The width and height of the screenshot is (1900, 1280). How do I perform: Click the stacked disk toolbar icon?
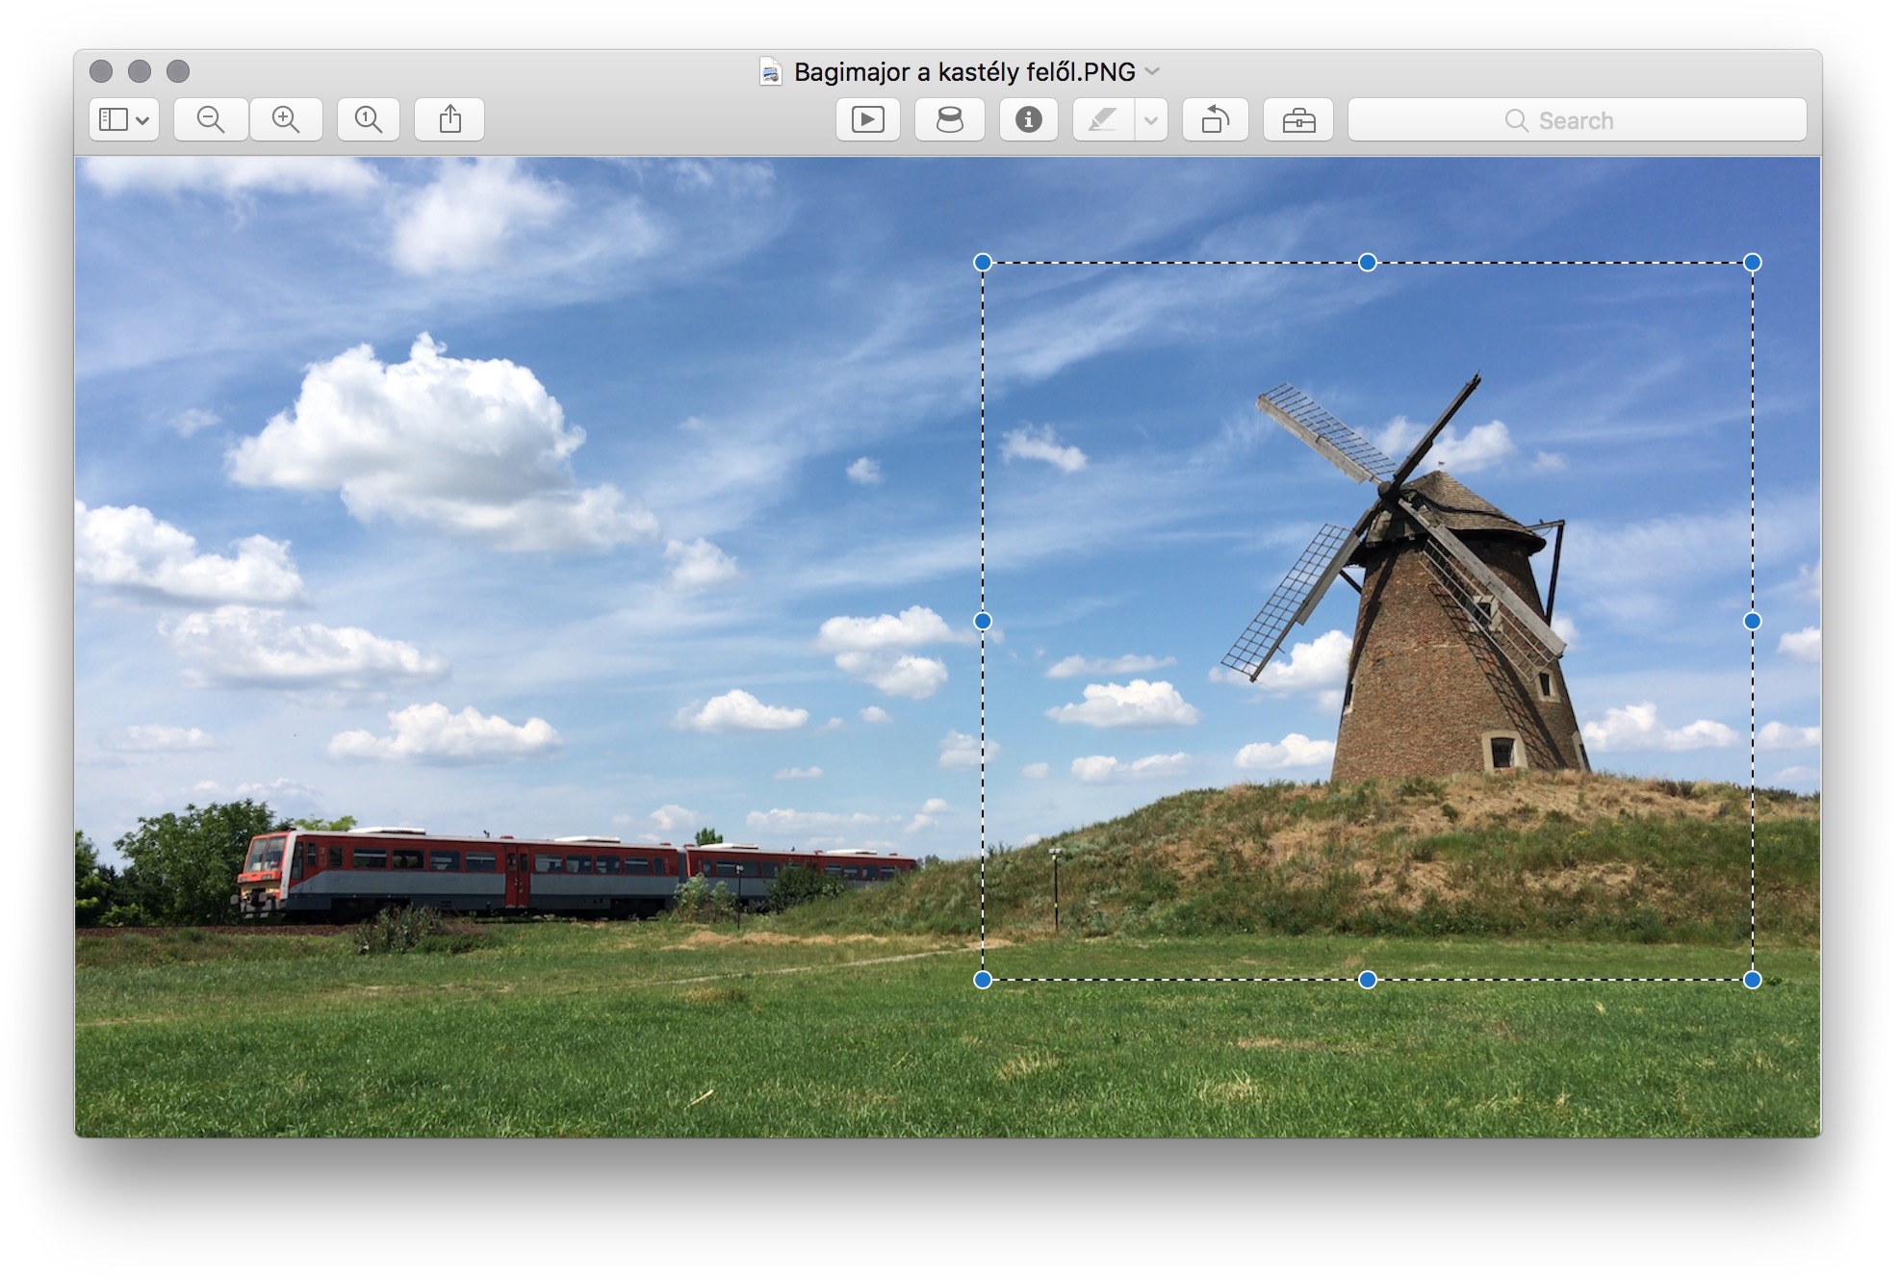(x=950, y=120)
